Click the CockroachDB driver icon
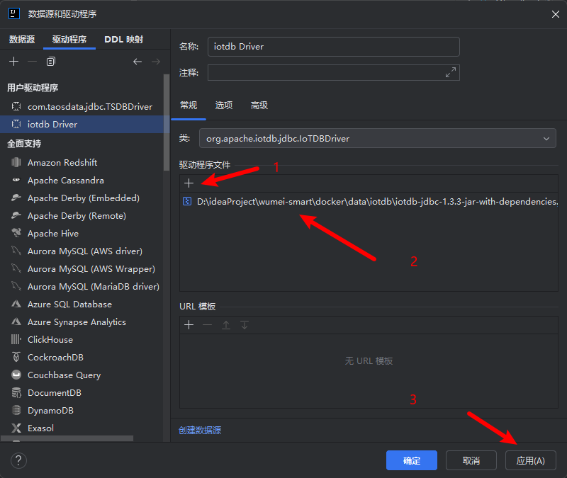This screenshot has height=478, width=567. point(16,357)
